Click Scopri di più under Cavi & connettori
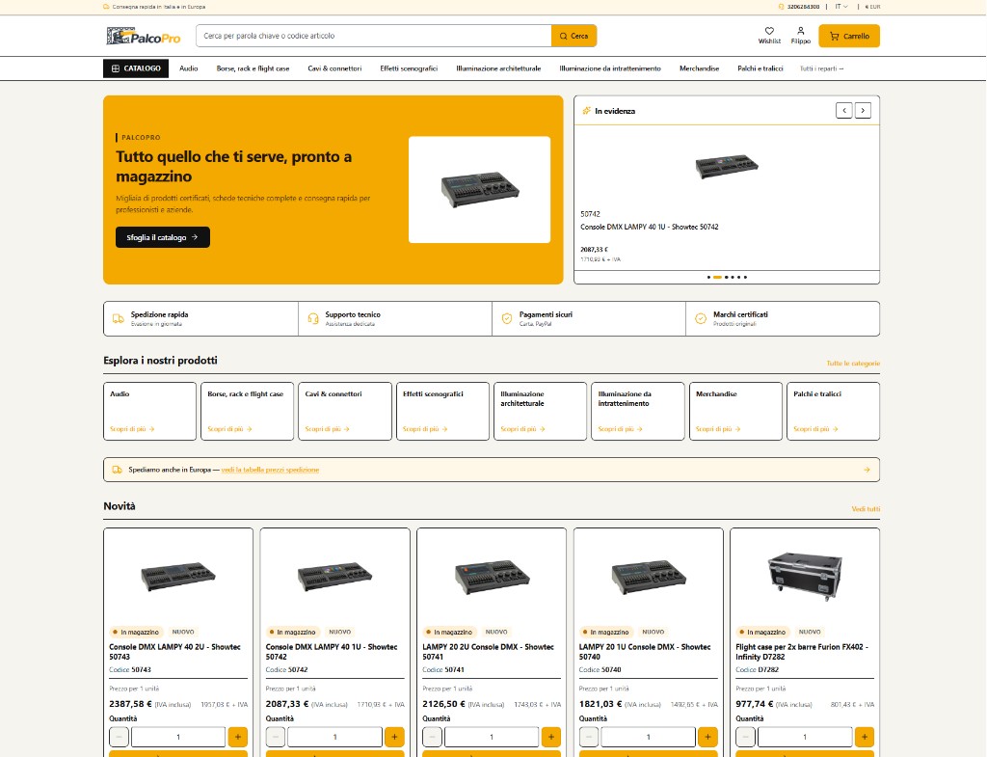 328,429
